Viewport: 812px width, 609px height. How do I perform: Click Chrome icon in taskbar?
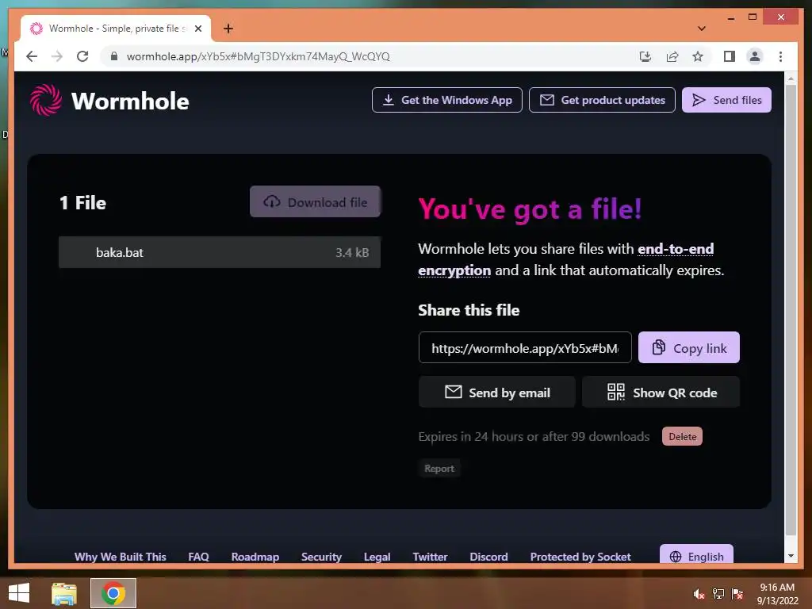click(x=113, y=593)
